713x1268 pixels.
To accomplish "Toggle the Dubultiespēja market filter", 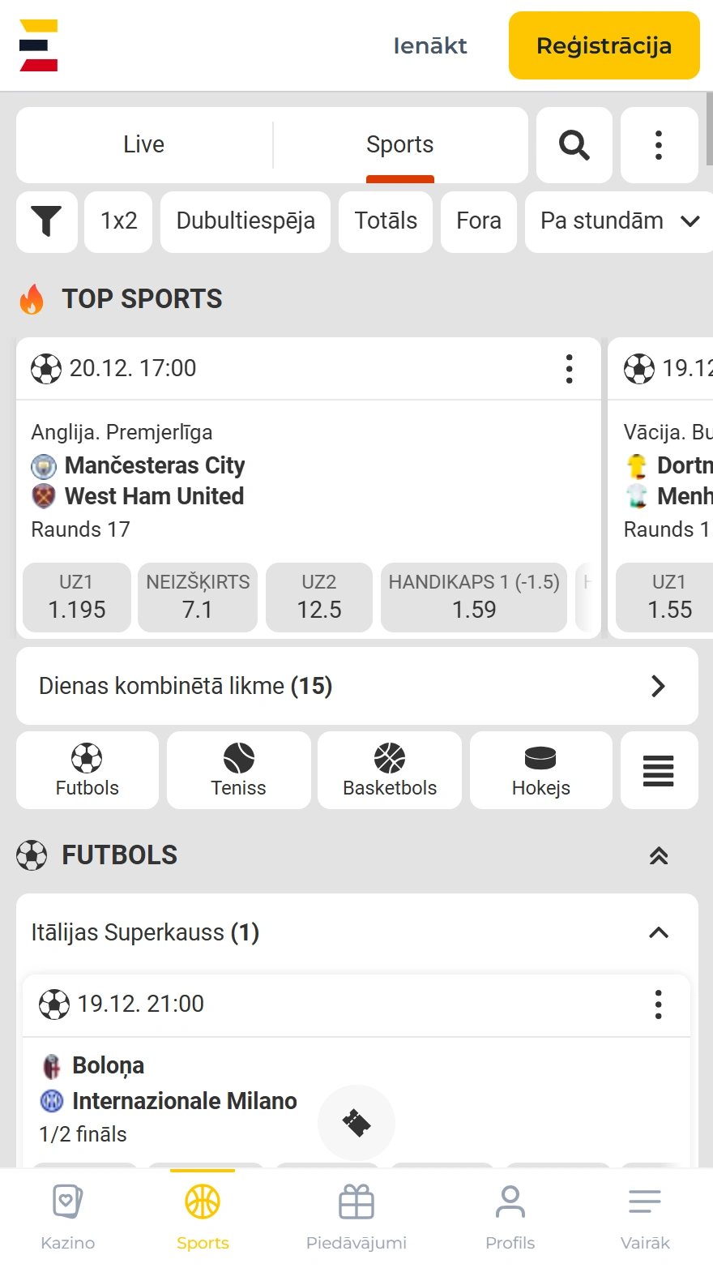I will tap(245, 221).
